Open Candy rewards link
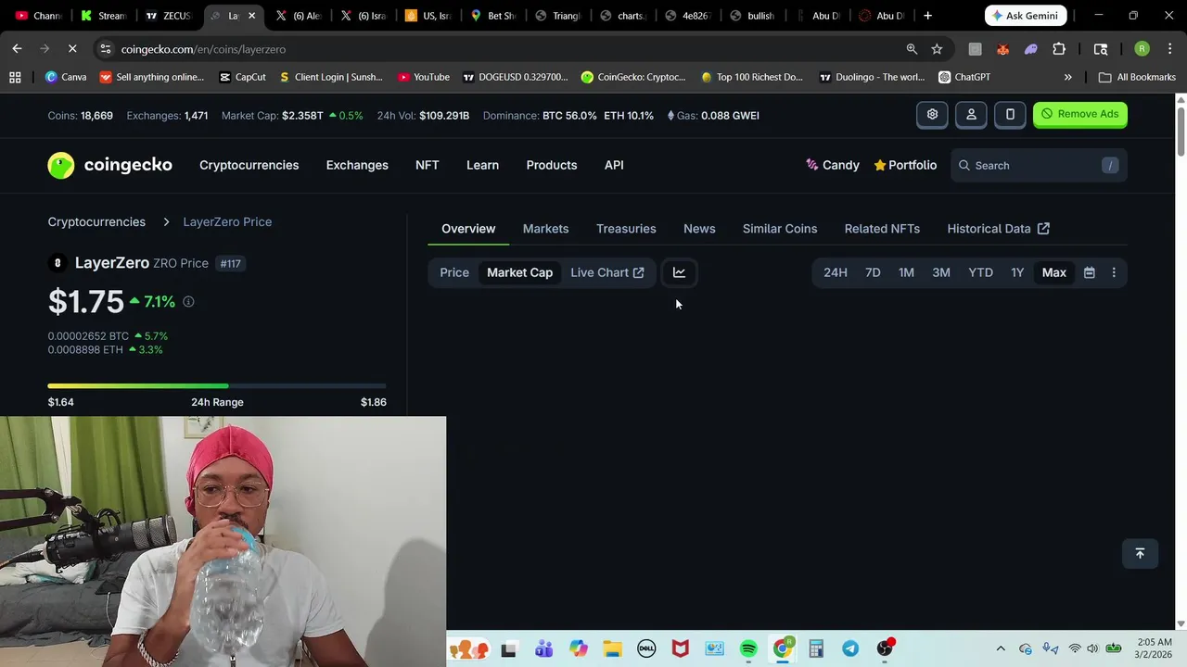1187x667 pixels. 832,165
